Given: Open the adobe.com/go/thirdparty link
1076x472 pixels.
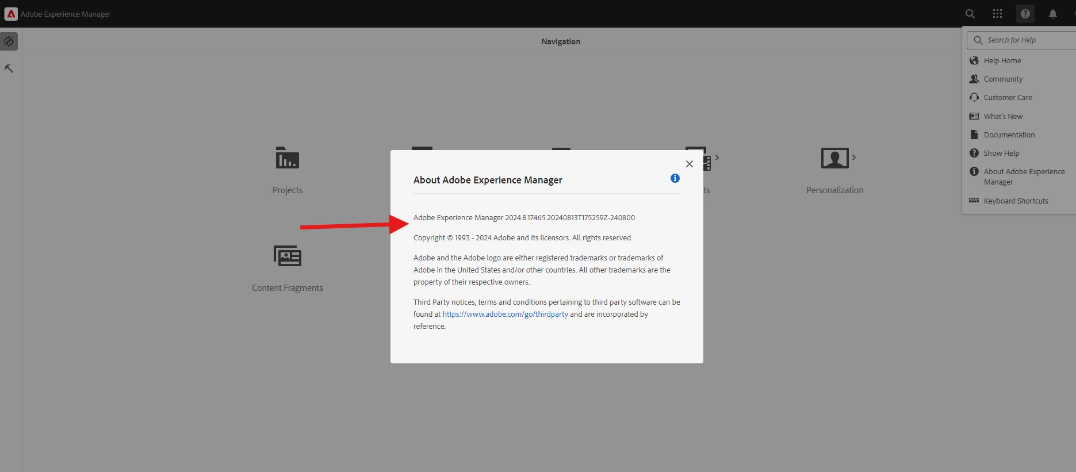Looking at the screenshot, I should click(505, 314).
